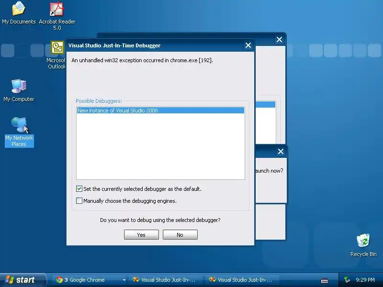Close the front Just-In-Time Debugger dialog
Viewport: 383px width, 287px height.
tap(248, 45)
